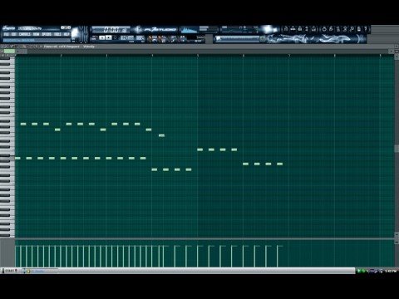Open the VIEW menu
The width and height of the screenshot is (399, 299).
coord(36,34)
